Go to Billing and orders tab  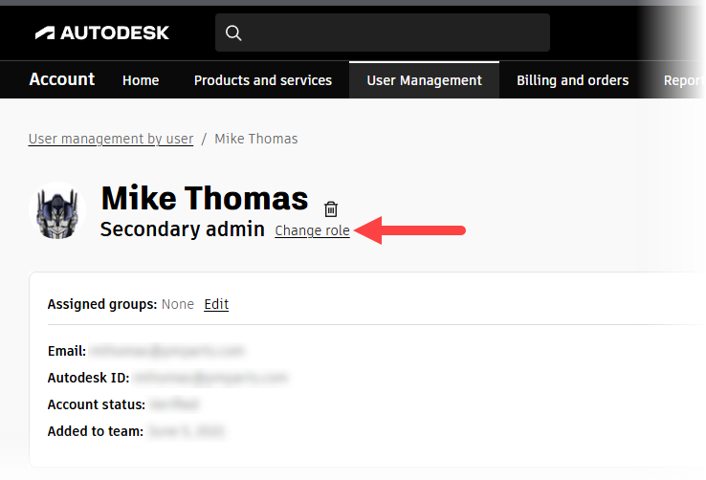[x=572, y=80]
